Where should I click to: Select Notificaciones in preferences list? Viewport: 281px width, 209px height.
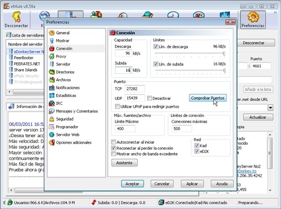pyautogui.click(x=68, y=87)
